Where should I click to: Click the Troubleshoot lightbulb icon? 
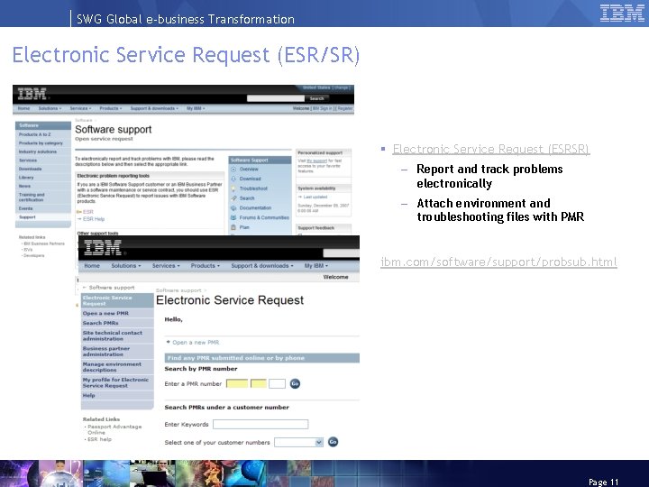coord(233,188)
